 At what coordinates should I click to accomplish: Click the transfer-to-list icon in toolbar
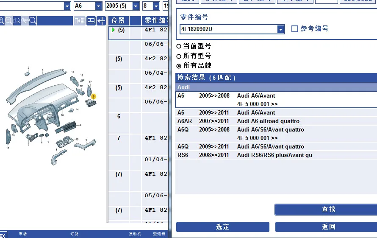[80, 21]
